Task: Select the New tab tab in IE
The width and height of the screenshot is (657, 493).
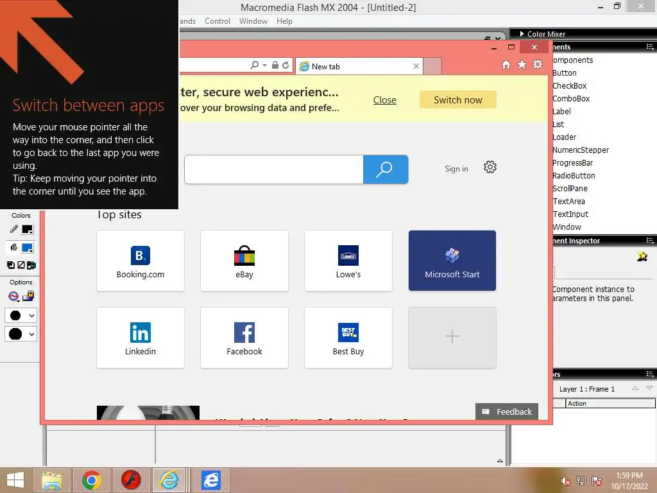Action: pyautogui.click(x=359, y=66)
